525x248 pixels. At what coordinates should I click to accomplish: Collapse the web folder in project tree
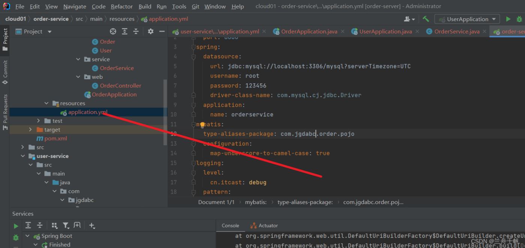[78, 77]
